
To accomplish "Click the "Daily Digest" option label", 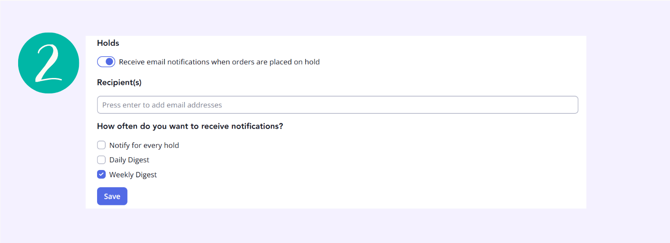I will (x=129, y=160).
